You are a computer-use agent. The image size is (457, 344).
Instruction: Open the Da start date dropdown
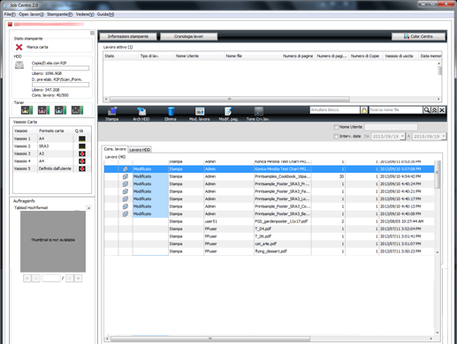click(402, 137)
